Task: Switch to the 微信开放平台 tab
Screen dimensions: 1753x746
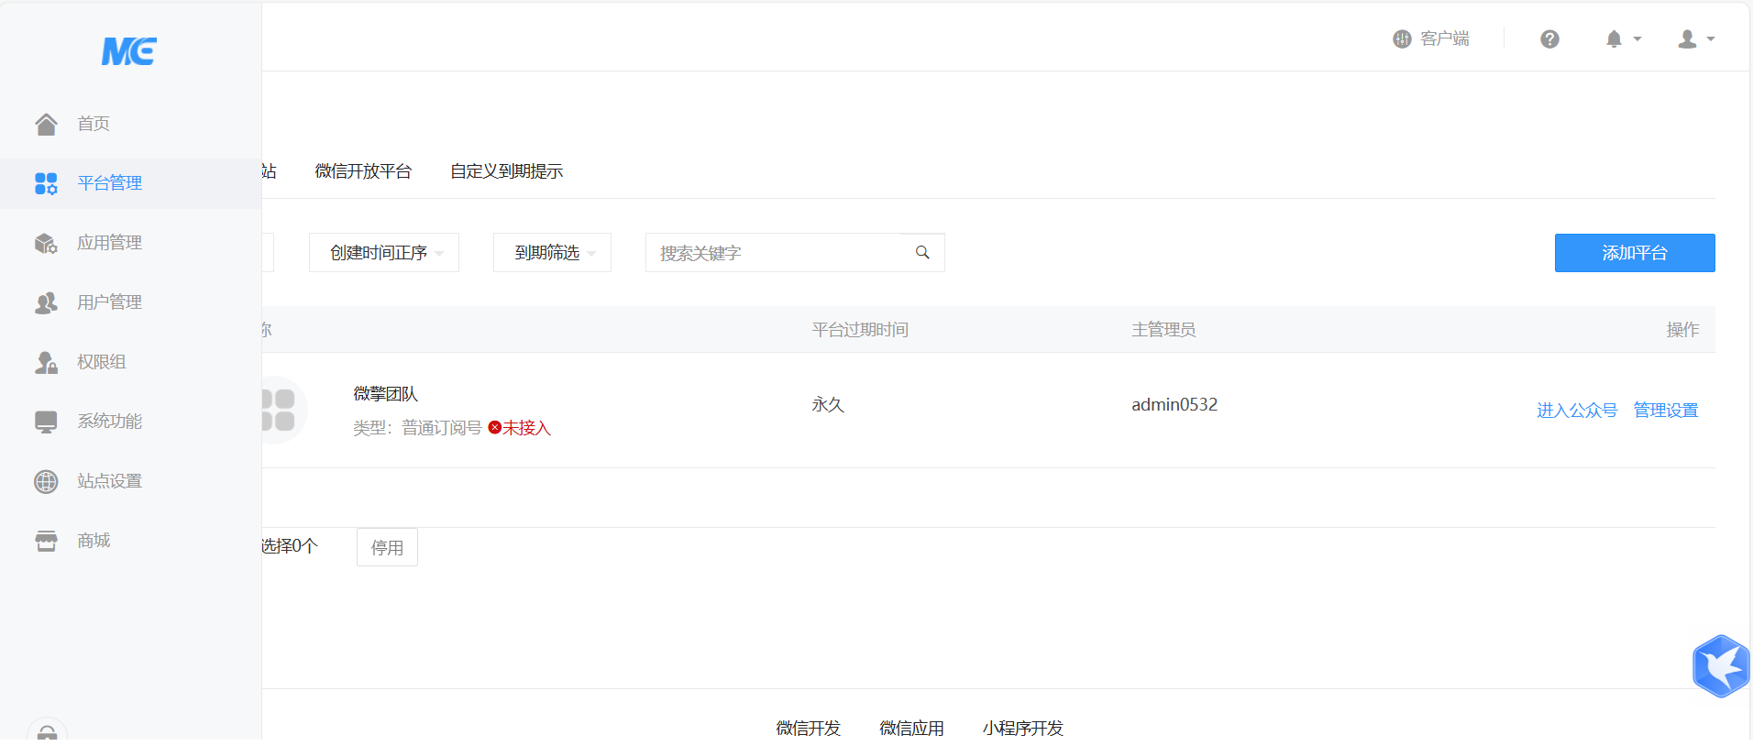Action: (x=363, y=171)
